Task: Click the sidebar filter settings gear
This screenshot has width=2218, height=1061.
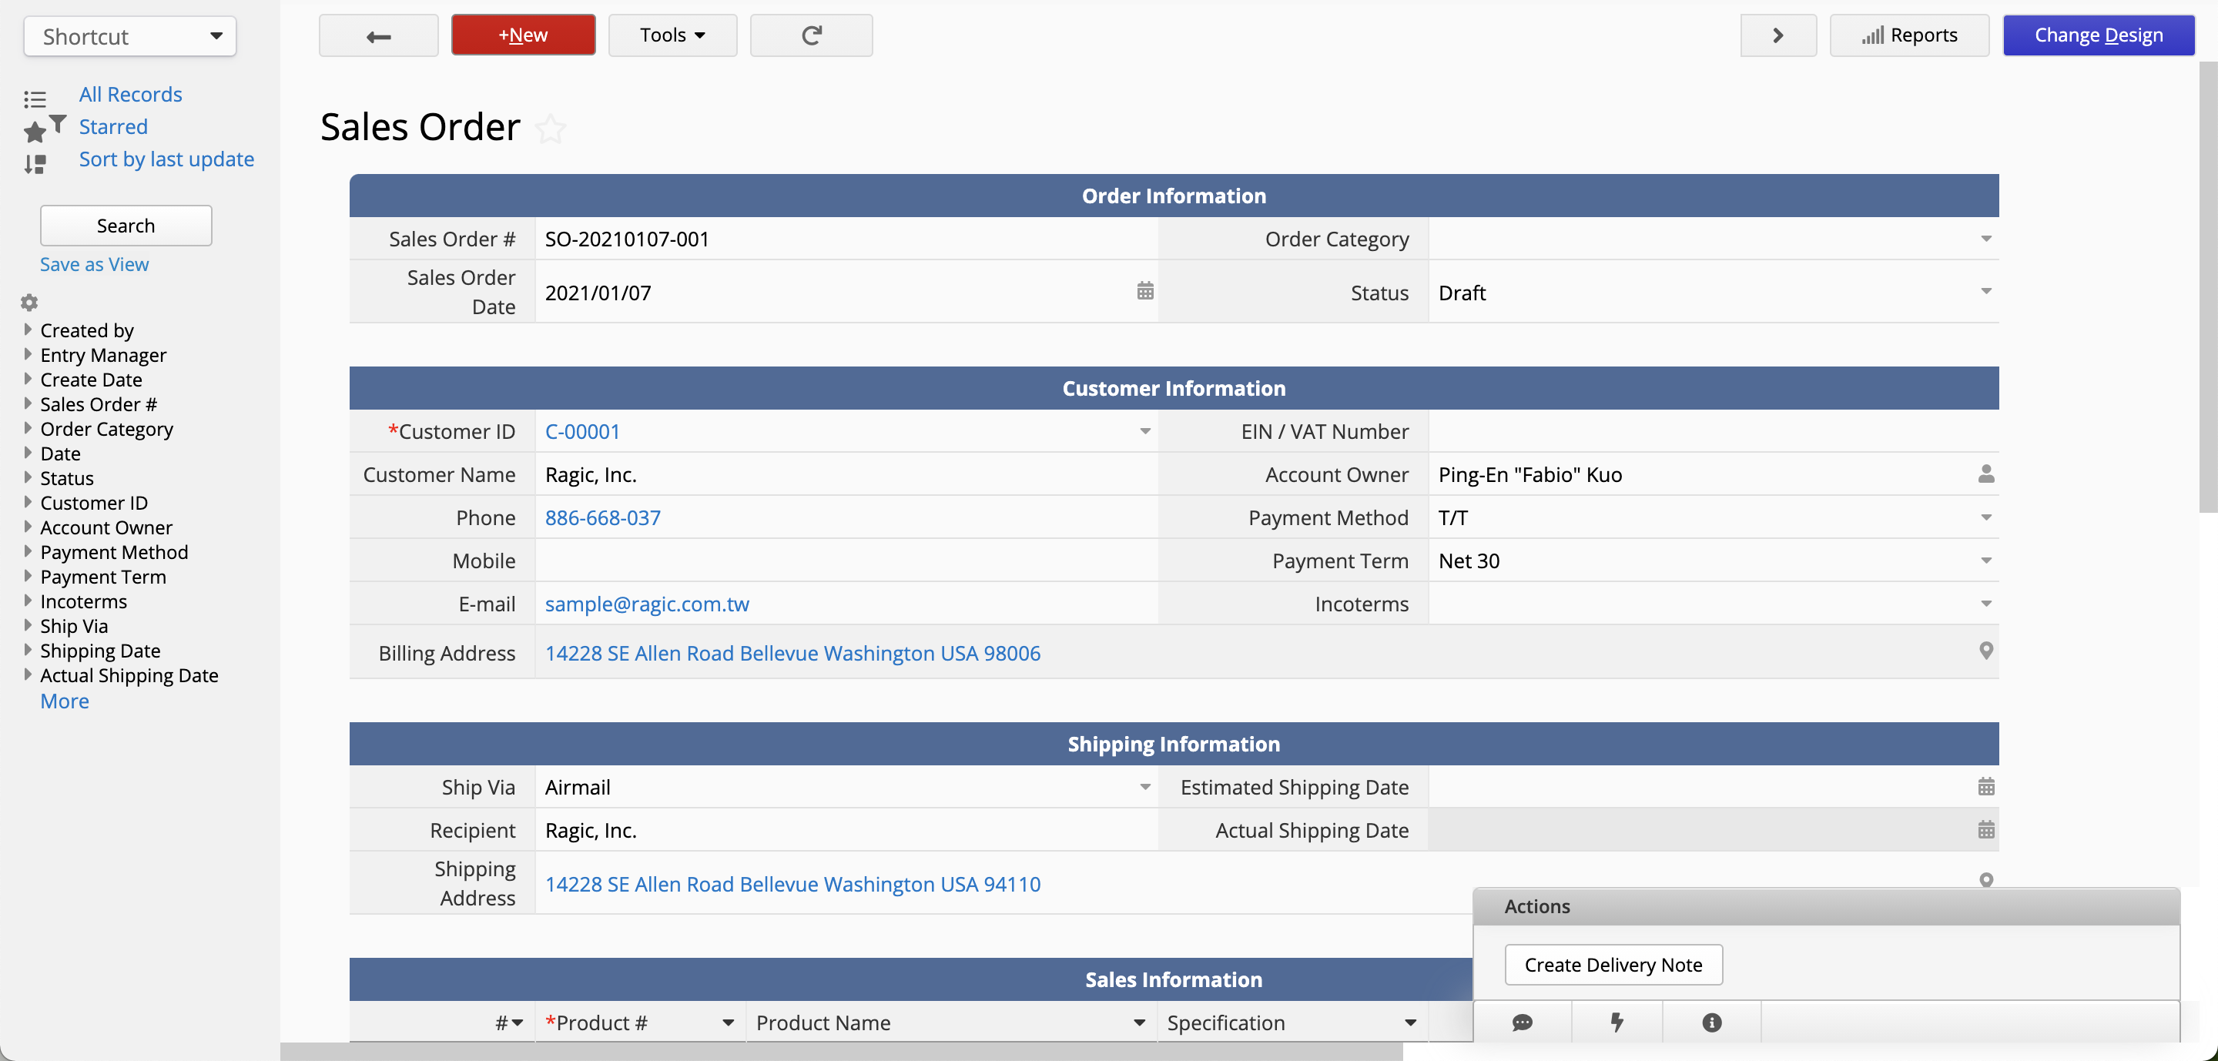Action: point(29,303)
